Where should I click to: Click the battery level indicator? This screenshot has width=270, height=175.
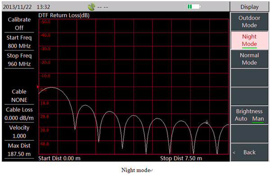coord(194,7)
